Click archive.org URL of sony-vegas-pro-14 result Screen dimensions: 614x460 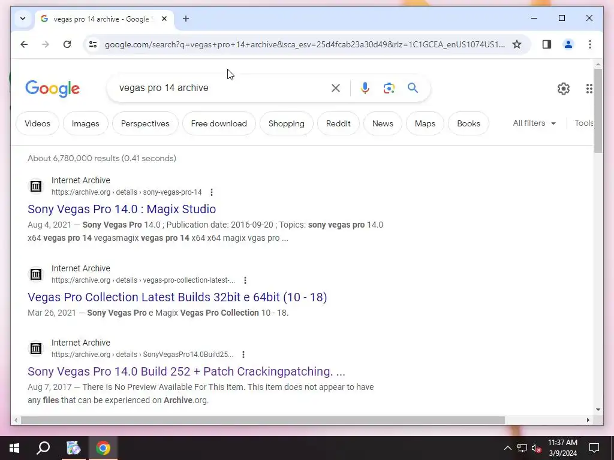click(x=127, y=192)
